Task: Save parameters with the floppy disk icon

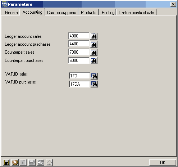Action: point(6,162)
